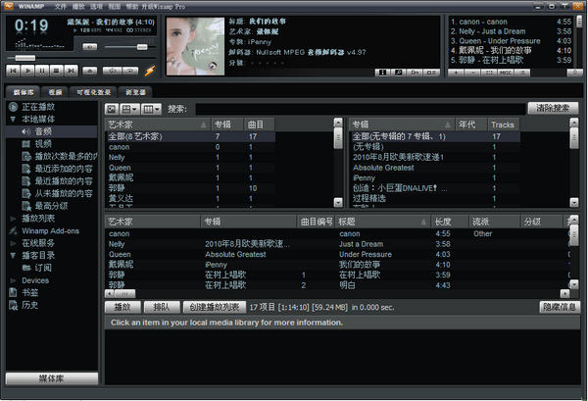Open the 播放 menu
This screenshot has width=588, height=401.
pyautogui.click(x=78, y=7)
